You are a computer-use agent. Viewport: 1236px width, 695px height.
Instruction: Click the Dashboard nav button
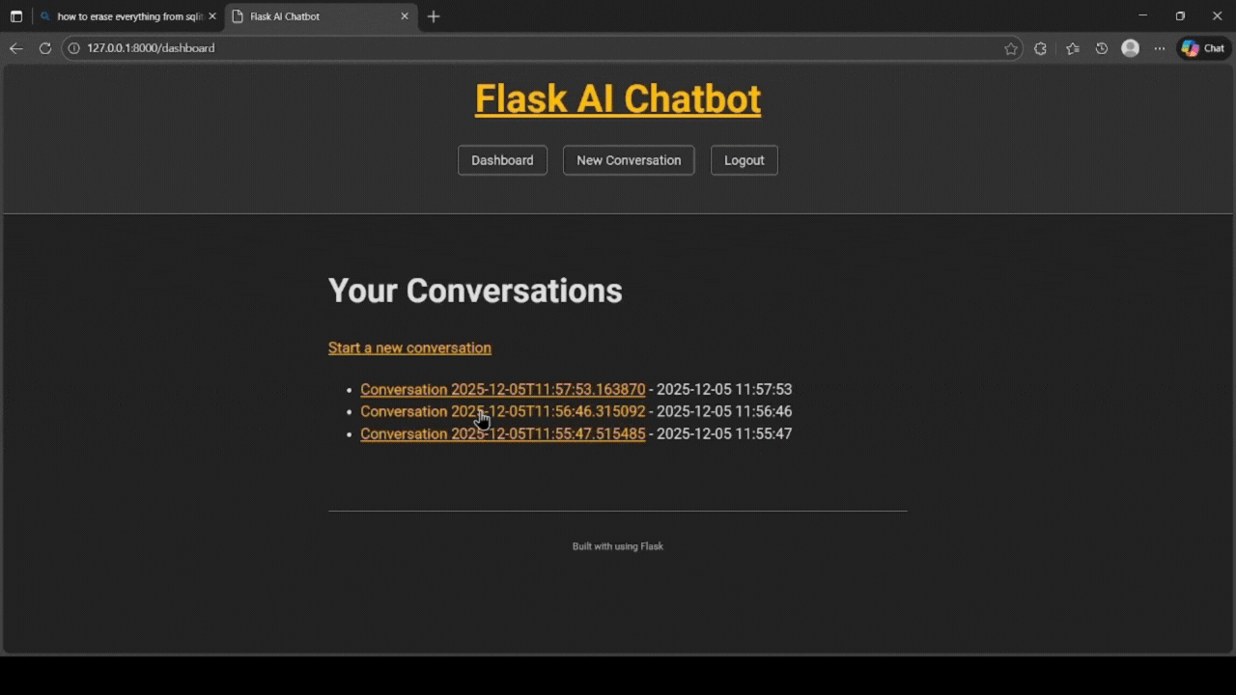[x=502, y=160]
